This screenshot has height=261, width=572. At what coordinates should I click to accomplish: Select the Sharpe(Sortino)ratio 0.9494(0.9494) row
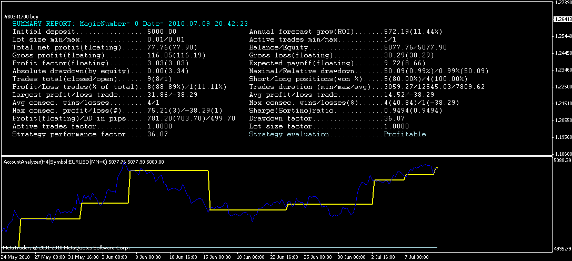(345, 111)
